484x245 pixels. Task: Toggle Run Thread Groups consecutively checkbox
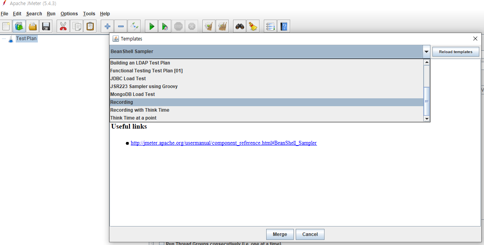tap(161, 244)
